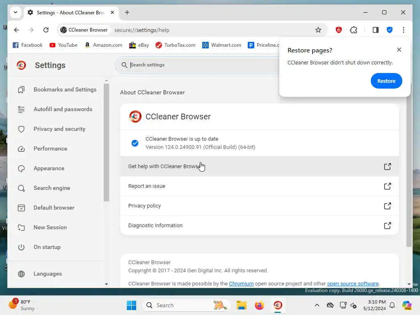Open Appearance settings section
The width and height of the screenshot is (420, 315).
(56, 168)
